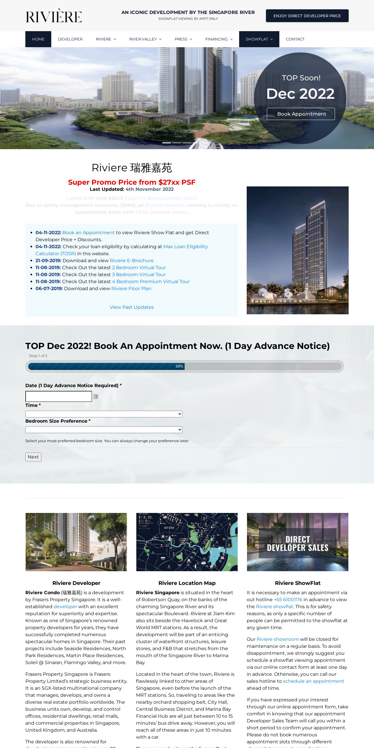Open the DEVELOPER page

coord(70,39)
